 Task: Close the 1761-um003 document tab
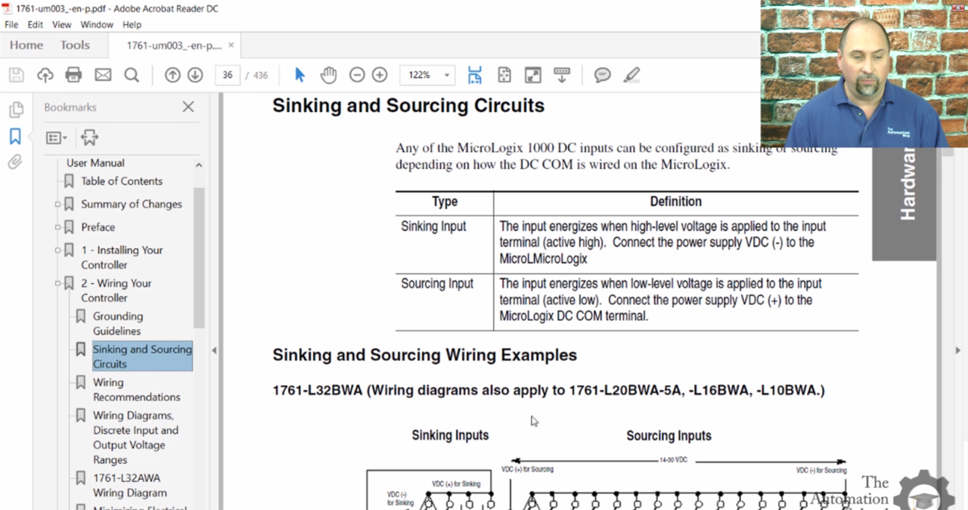click(x=231, y=45)
